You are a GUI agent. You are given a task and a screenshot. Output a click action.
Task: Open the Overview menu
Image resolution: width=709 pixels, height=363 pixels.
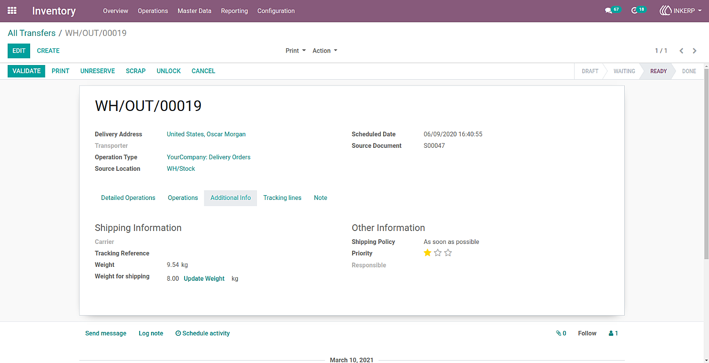coord(116,11)
